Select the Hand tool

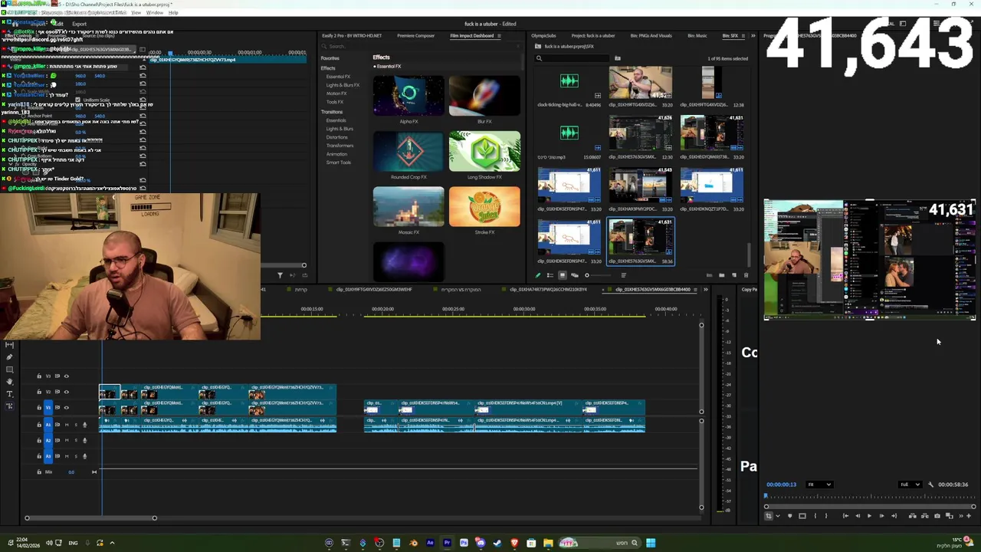coord(9,382)
